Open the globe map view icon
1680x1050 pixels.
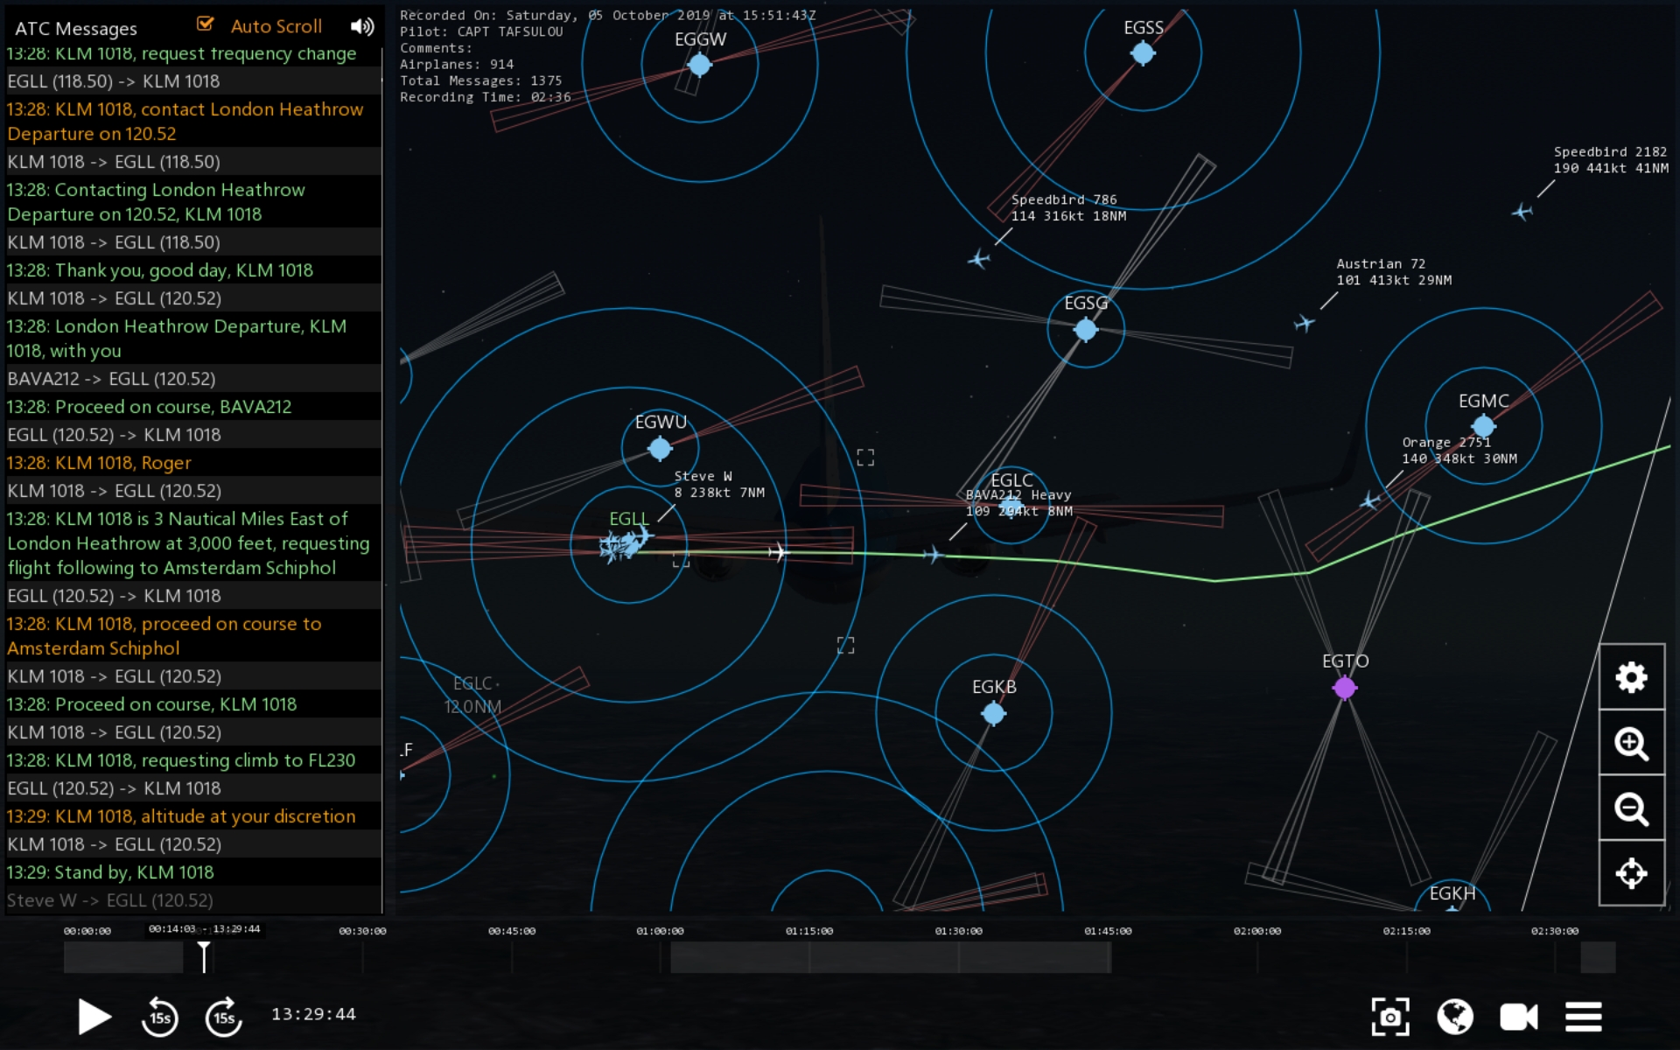[x=1454, y=1017]
